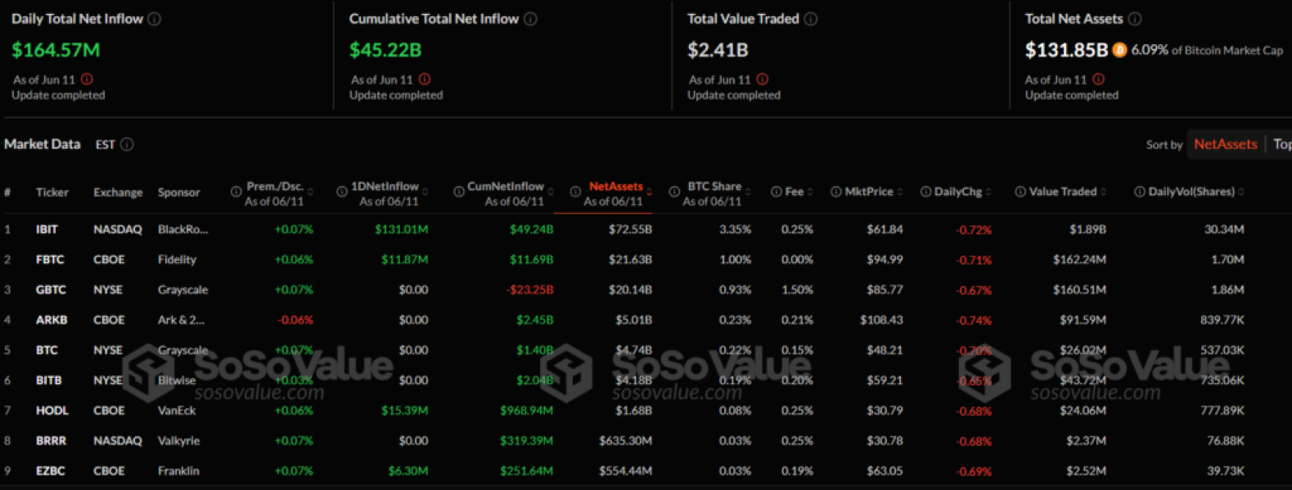Click the Total Value Traded info icon
Viewport: 1292px width, 490px height.
811,19
